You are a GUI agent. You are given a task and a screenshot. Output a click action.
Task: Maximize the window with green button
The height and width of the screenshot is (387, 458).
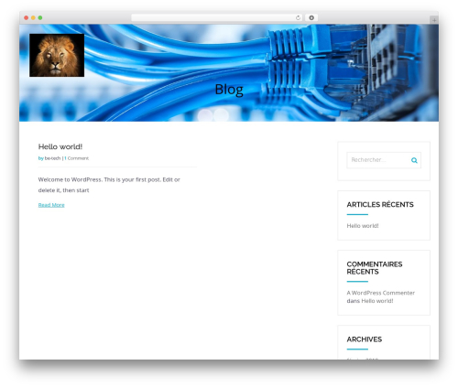click(x=40, y=18)
